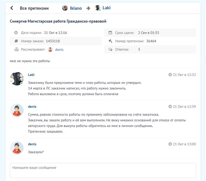Image resolution: width=206 pixels, height=181 pixels.
Task: Click Laki's small avatar in header
Action: [x=98, y=8]
